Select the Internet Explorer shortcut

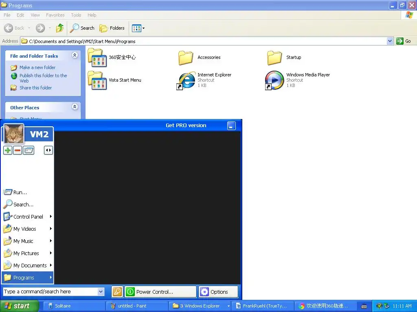[x=204, y=80]
